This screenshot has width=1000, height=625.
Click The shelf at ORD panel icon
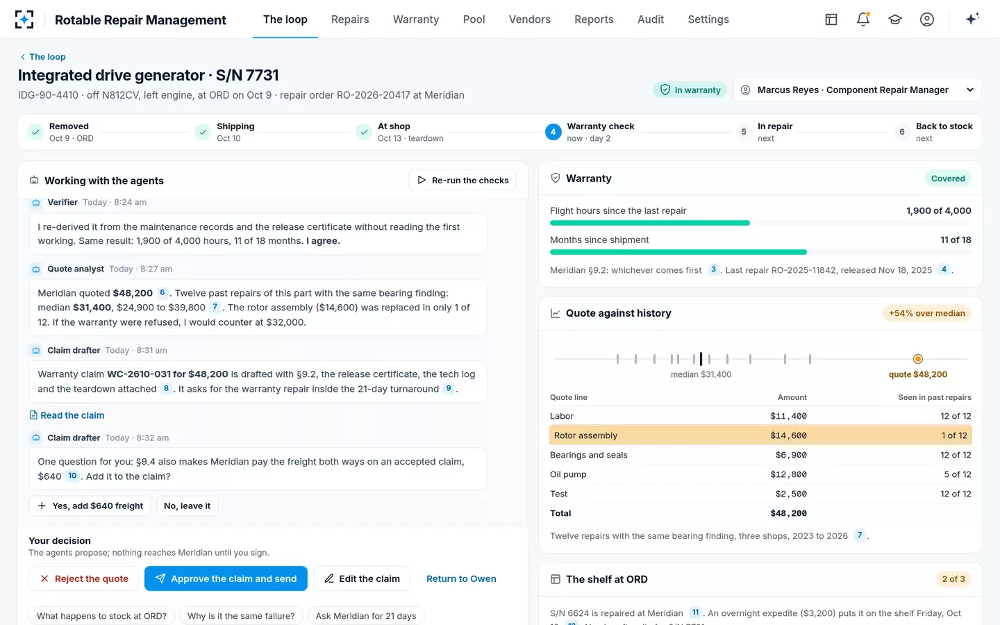[x=556, y=579]
